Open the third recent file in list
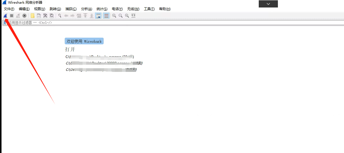 101,69
